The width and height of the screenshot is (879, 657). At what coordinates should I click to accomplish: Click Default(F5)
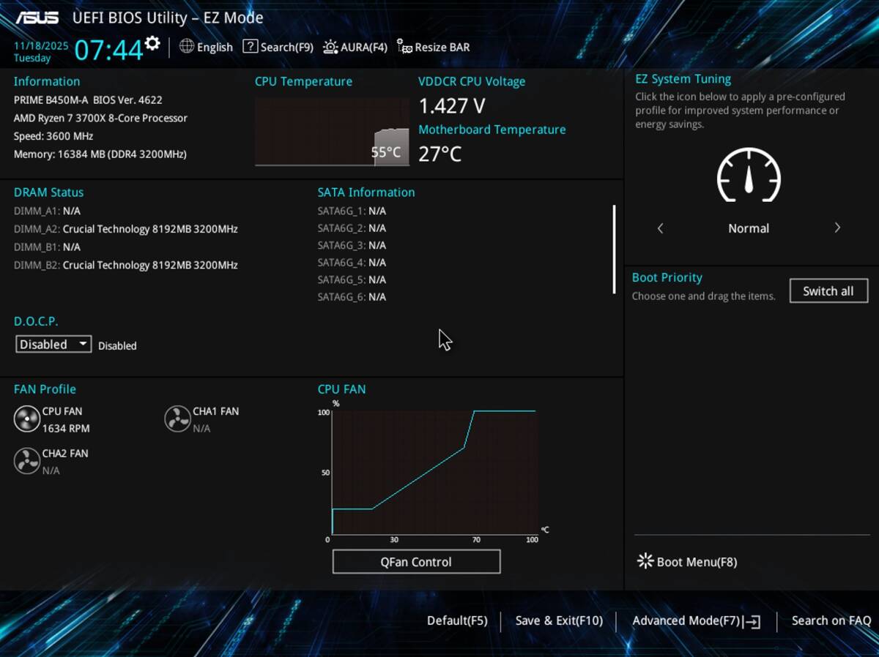pos(457,620)
